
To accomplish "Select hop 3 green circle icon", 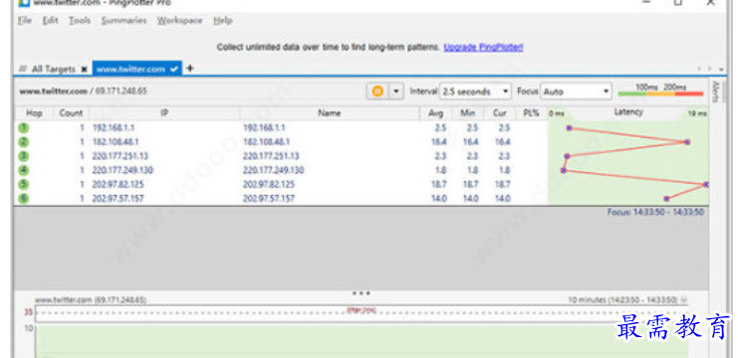I will pyautogui.click(x=24, y=156).
